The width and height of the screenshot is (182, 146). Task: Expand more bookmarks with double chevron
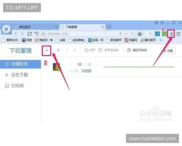(161, 40)
